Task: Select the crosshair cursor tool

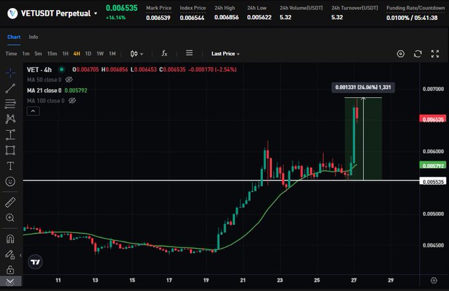Action: tap(11, 73)
